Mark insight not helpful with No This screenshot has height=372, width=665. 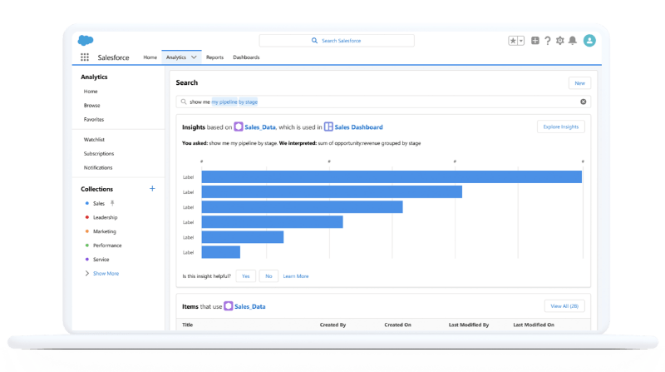268,276
